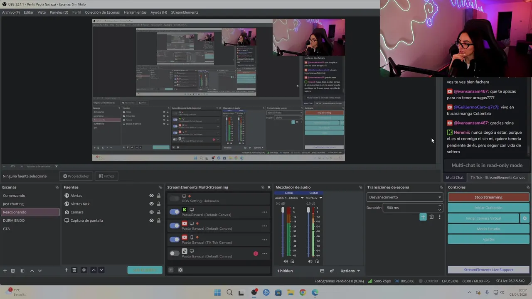Move source up in Fuentes toolbar
The image size is (532, 299).
point(94,270)
